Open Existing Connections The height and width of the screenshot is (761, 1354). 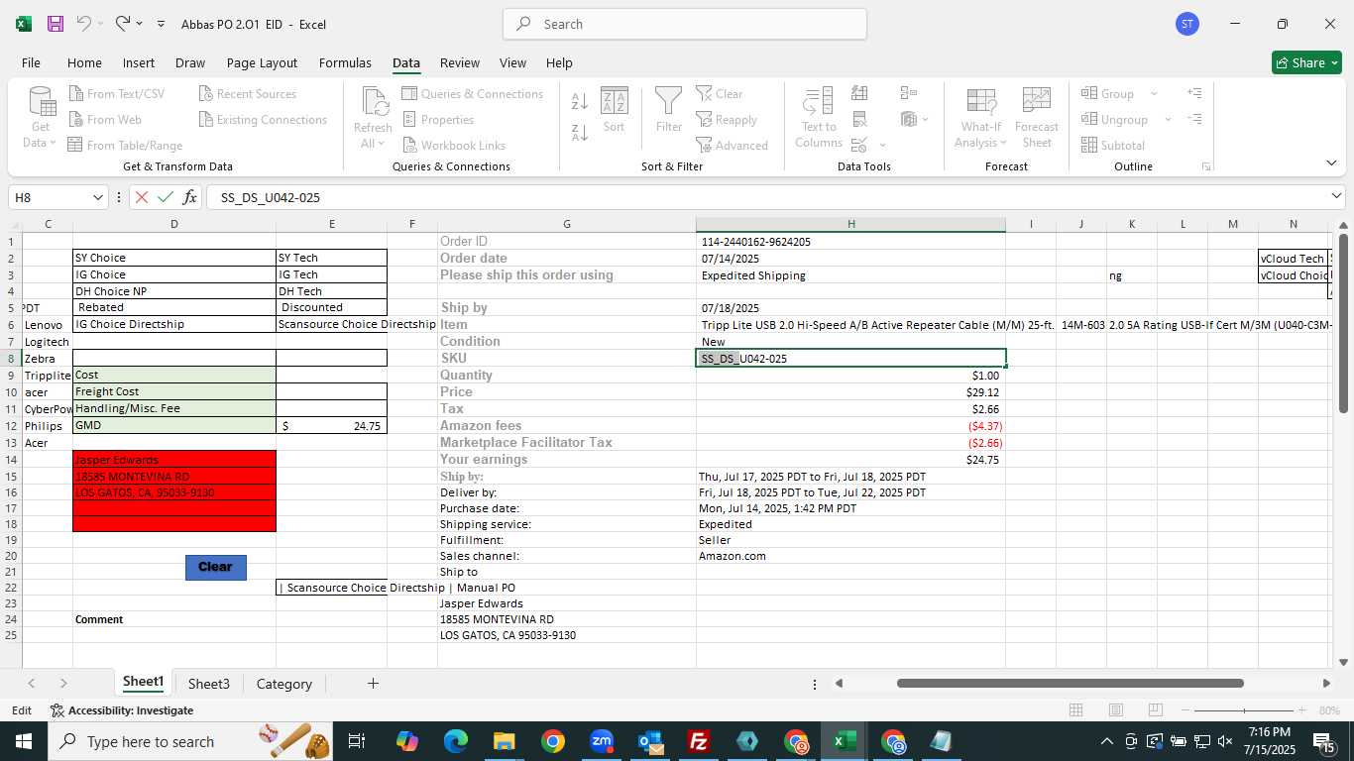tap(263, 120)
